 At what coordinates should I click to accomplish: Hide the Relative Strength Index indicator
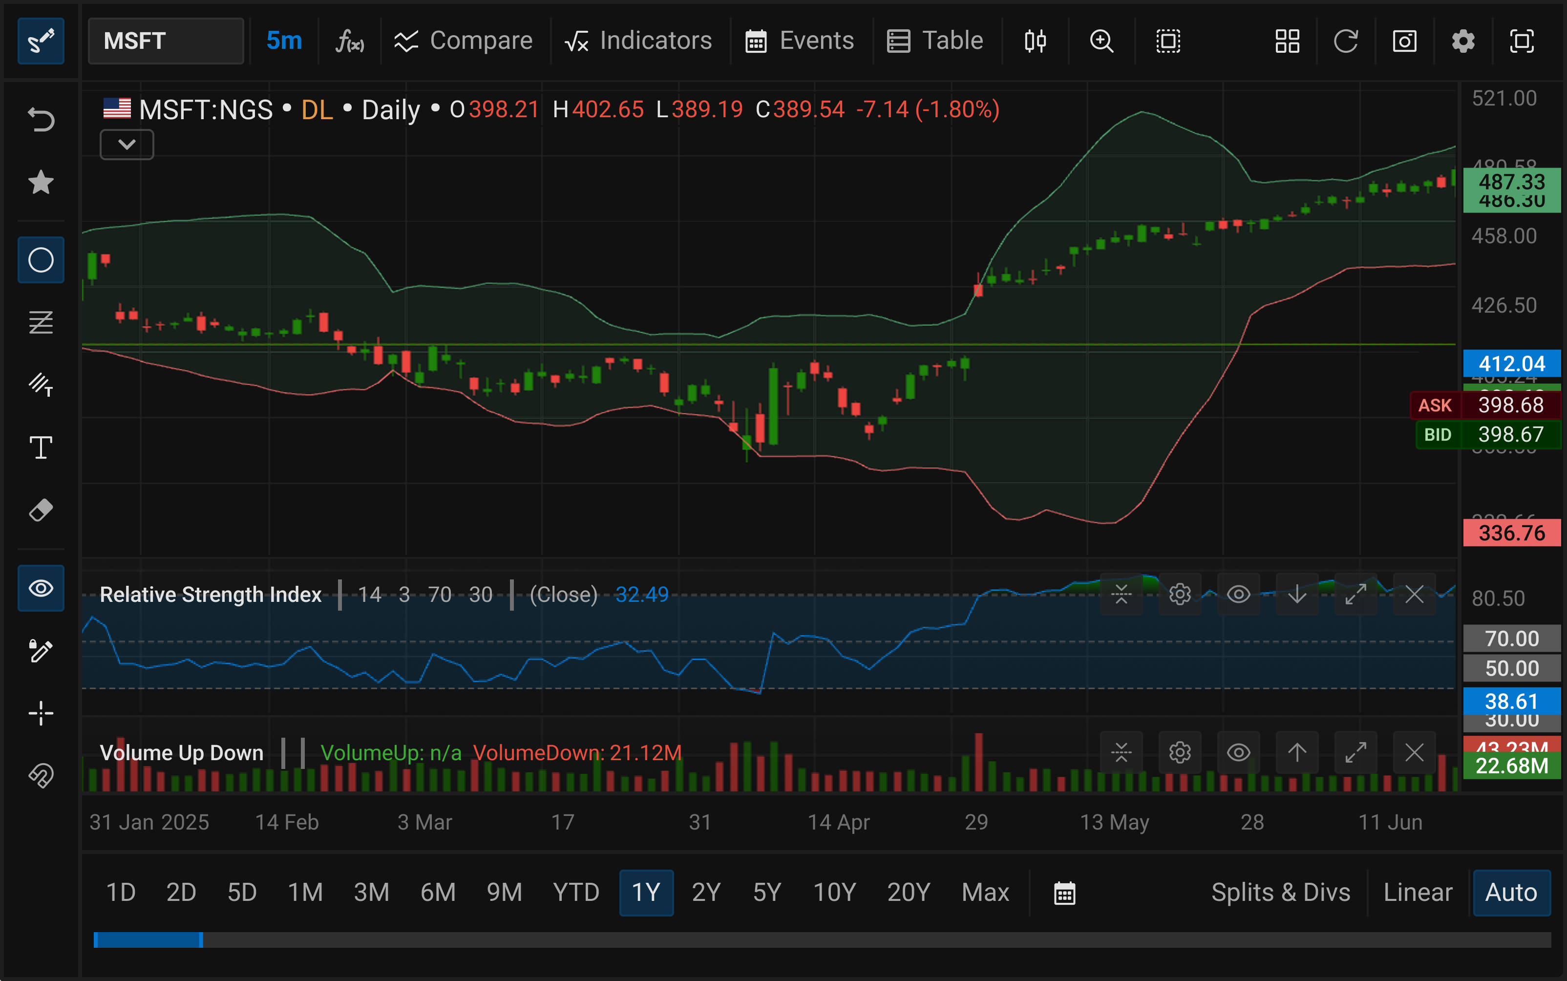1239,594
